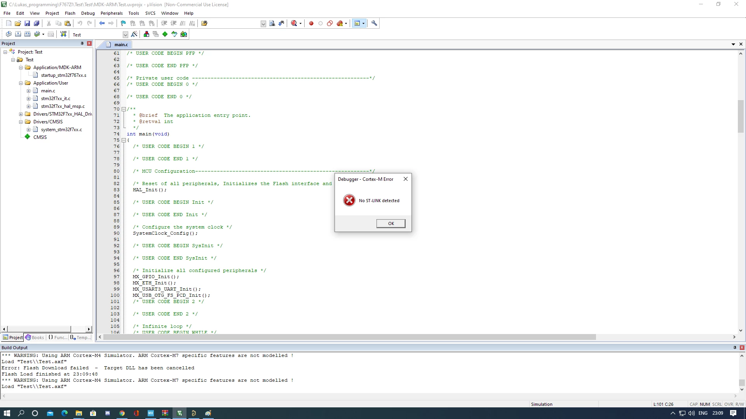Collapse the main function code fold at line 75

click(x=124, y=140)
